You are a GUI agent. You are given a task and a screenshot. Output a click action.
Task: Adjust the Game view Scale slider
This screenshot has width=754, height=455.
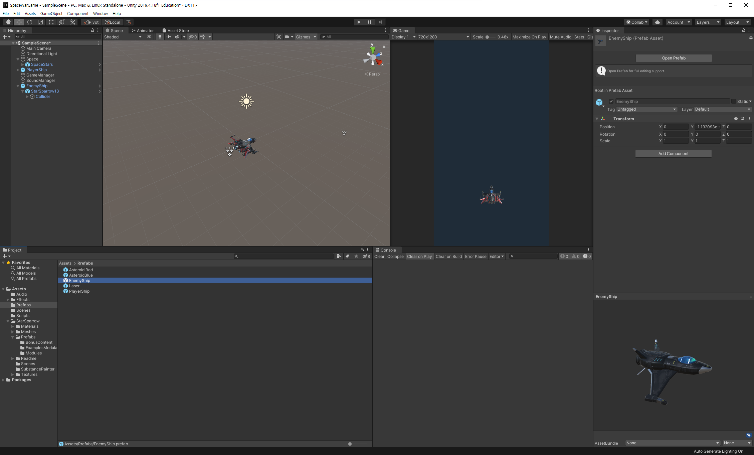tap(488, 37)
